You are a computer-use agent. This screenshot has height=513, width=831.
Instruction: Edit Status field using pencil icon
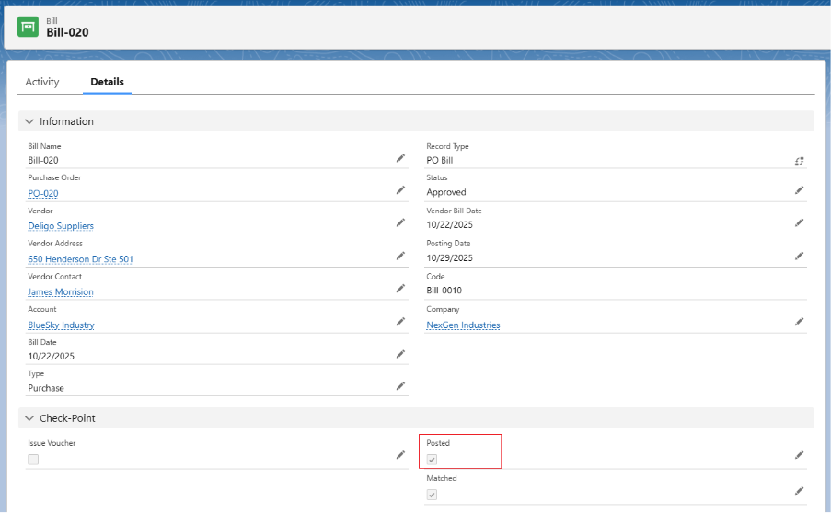tap(800, 190)
